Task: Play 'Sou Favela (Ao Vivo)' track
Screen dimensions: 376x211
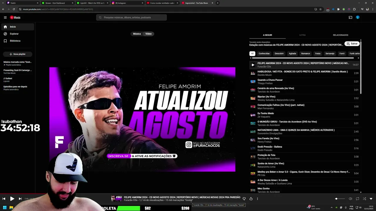Action: 304,140
